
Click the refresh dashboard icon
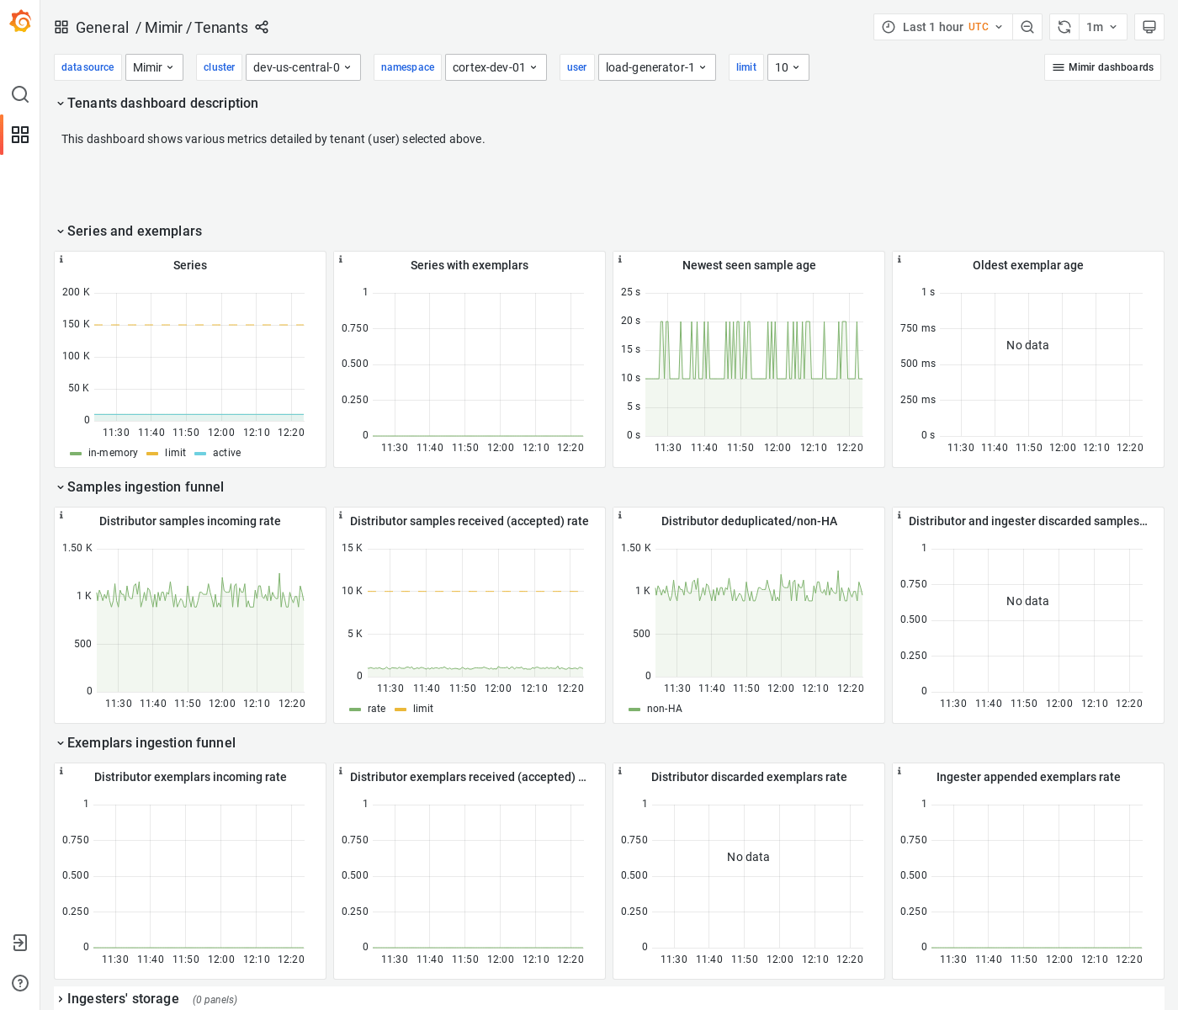point(1064,26)
